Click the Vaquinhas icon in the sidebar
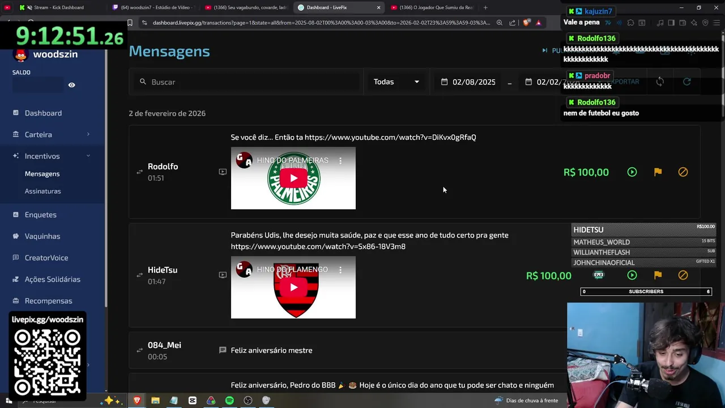This screenshot has height=408, width=725. (16, 236)
